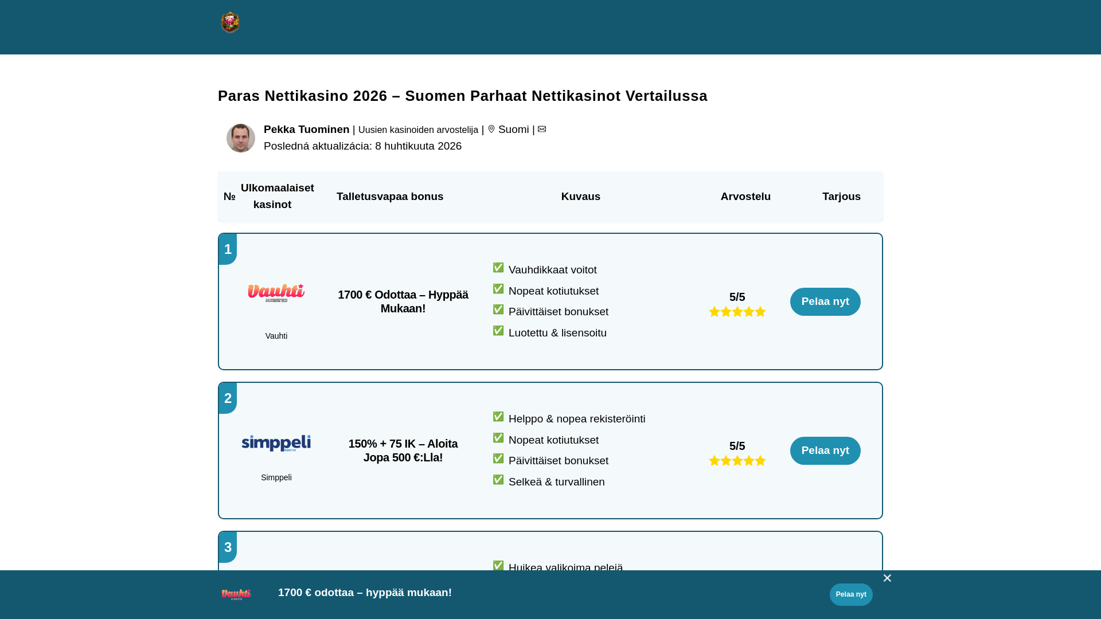Click the Simppeli casino logo
The width and height of the screenshot is (1101, 619).
click(276, 443)
